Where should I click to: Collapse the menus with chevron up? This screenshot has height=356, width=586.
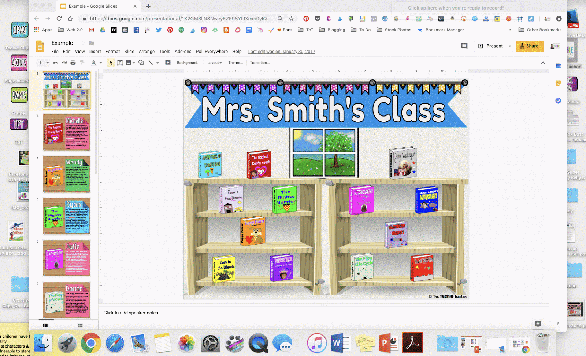coord(543,63)
